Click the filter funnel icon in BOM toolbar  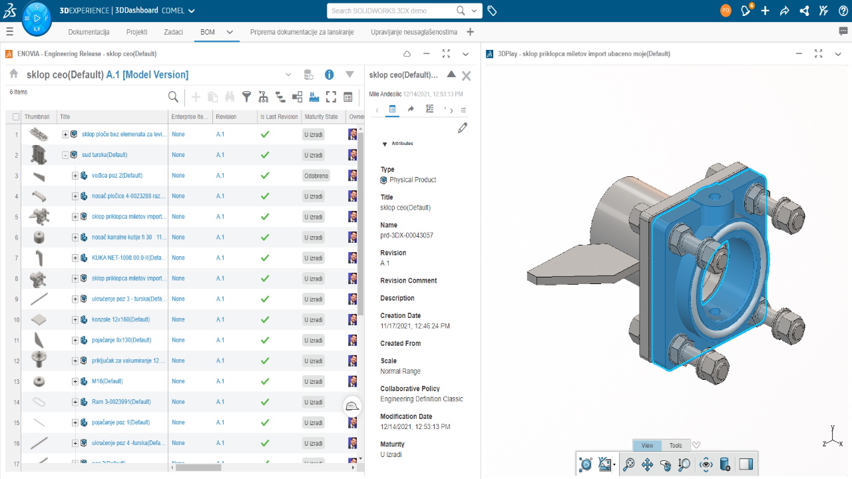tap(246, 97)
